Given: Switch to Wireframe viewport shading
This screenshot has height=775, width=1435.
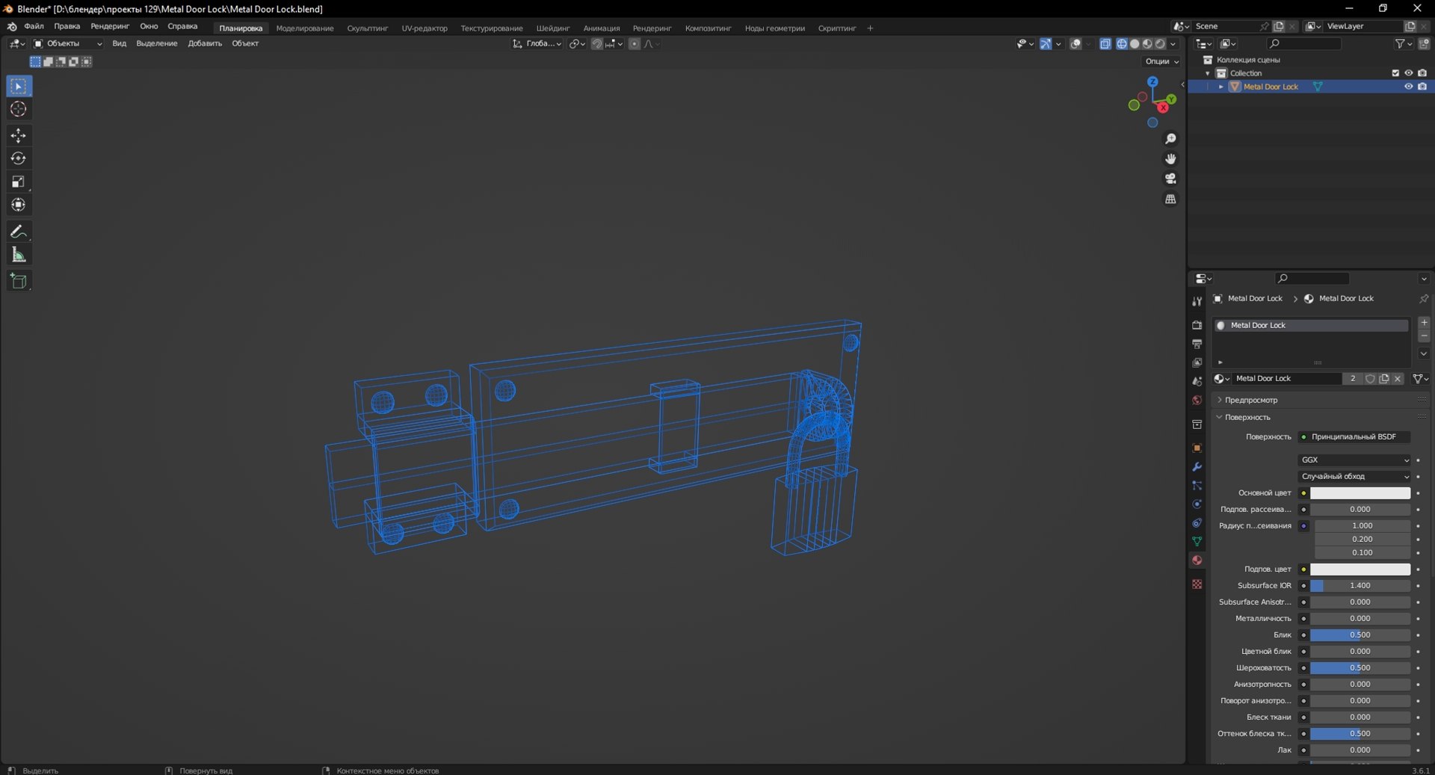Looking at the screenshot, I should coord(1122,44).
